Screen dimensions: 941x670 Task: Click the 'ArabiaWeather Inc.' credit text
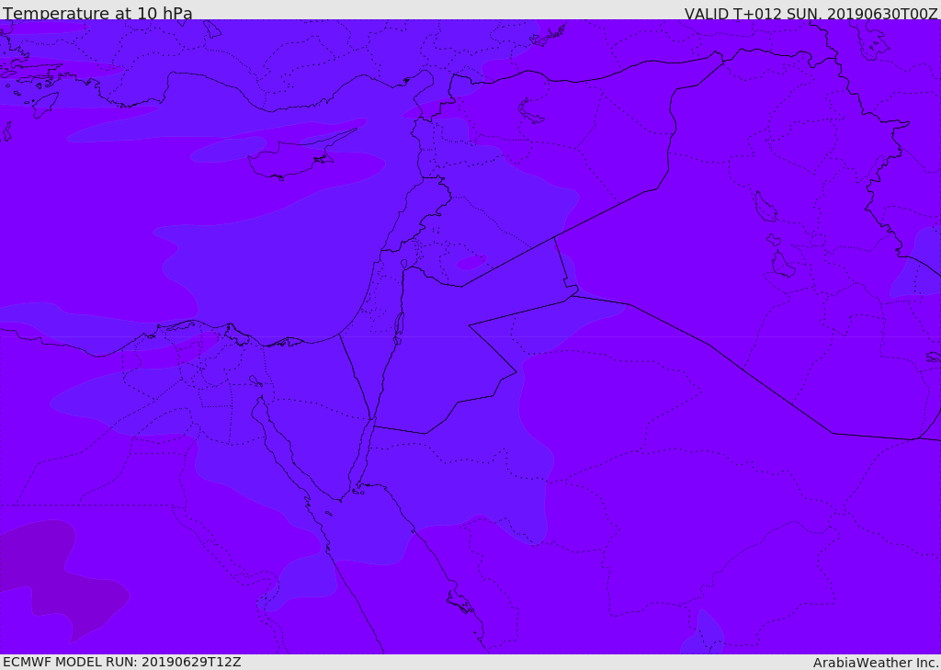tap(876, 663)
